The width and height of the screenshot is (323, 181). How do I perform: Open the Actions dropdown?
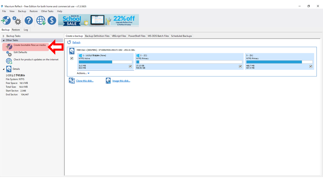click(x=83, y=73)
